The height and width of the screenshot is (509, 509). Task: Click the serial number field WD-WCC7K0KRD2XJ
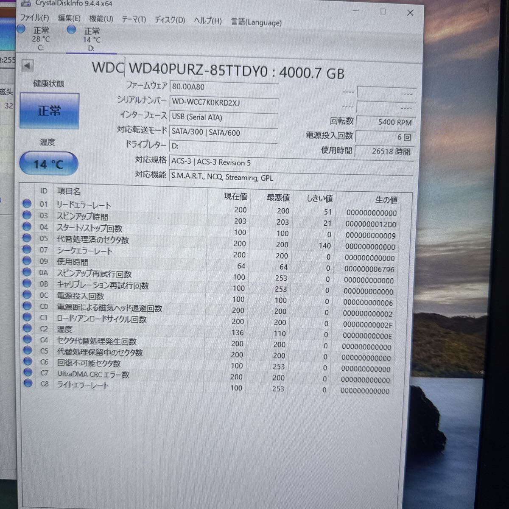point(224,102)
